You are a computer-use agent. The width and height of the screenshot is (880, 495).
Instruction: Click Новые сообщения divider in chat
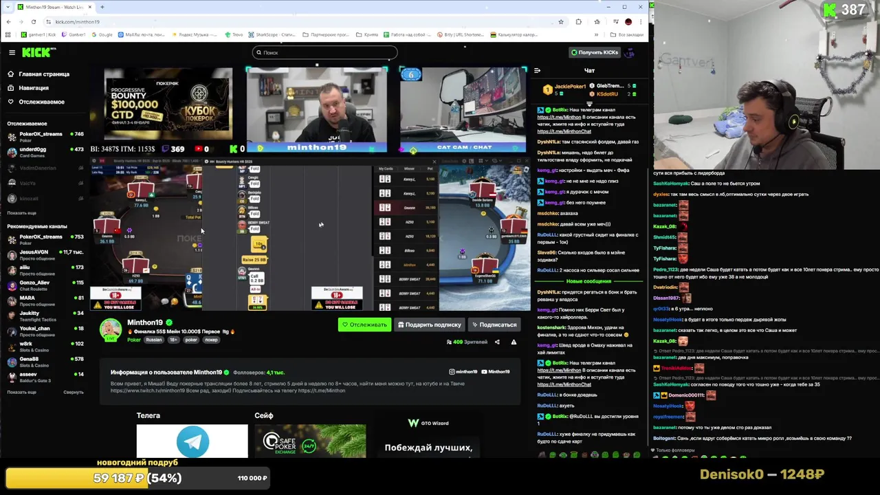pos(588,281)
